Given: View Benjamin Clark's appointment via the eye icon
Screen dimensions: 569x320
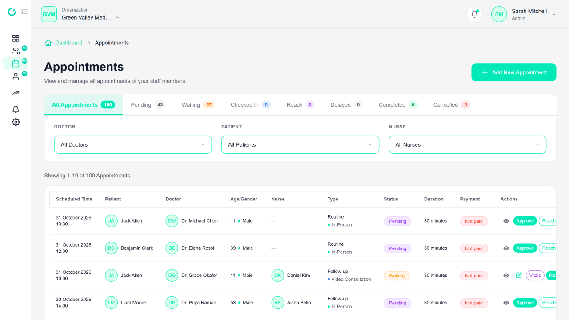Looking at the screenshot, I should coord(506,248).
